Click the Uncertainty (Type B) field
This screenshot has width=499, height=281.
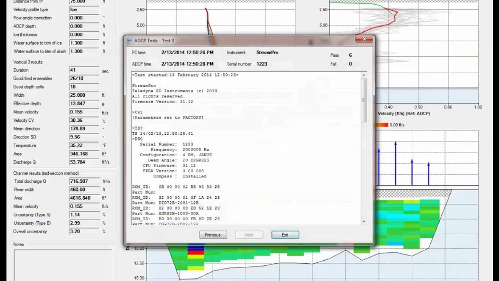pyautogui.click(x=84, y=223)
